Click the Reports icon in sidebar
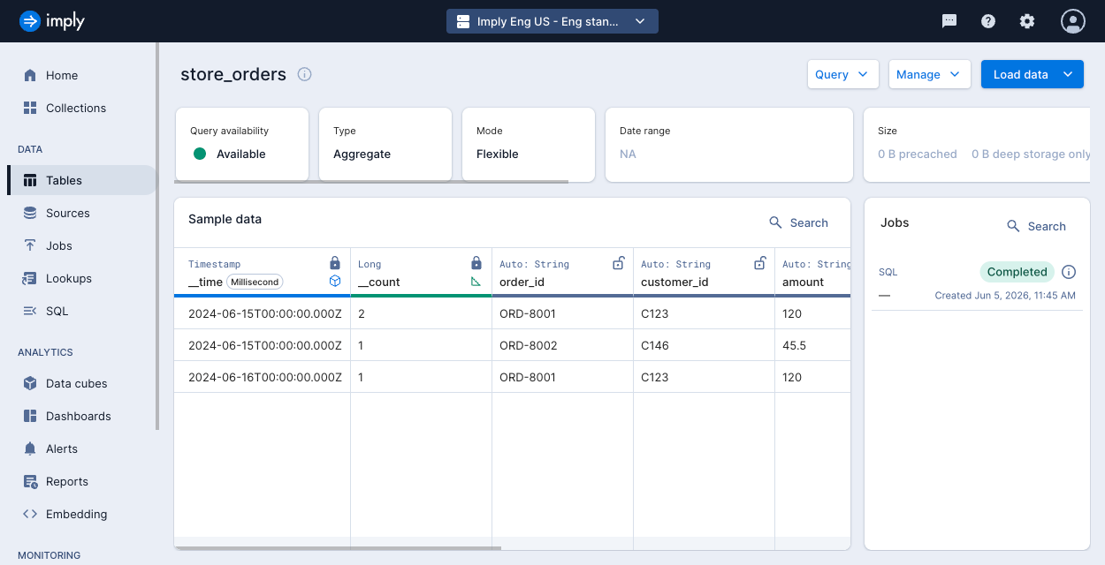The width and height of the screenshot is (1105, 565). coord(30,481)
